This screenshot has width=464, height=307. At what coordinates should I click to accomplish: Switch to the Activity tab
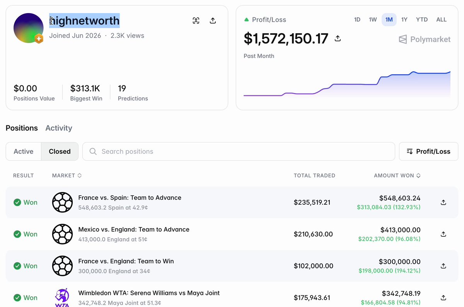click(59, 128)
